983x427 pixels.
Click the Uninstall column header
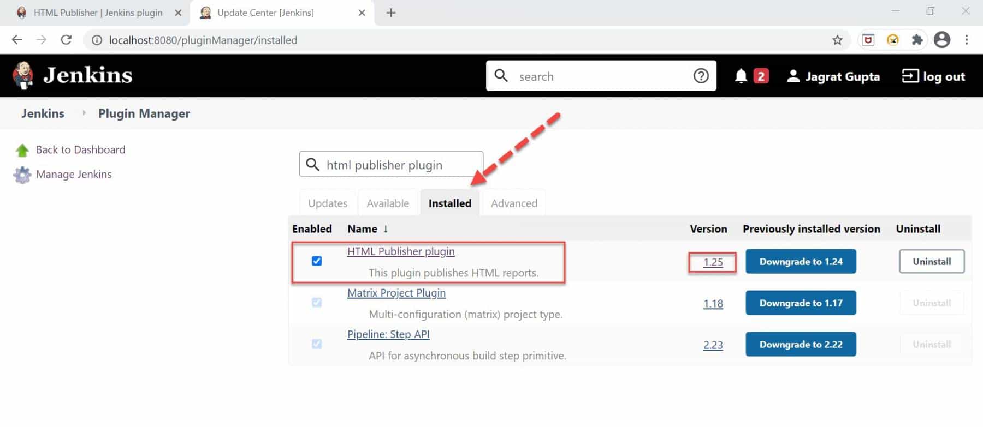(x=918, y=229)
